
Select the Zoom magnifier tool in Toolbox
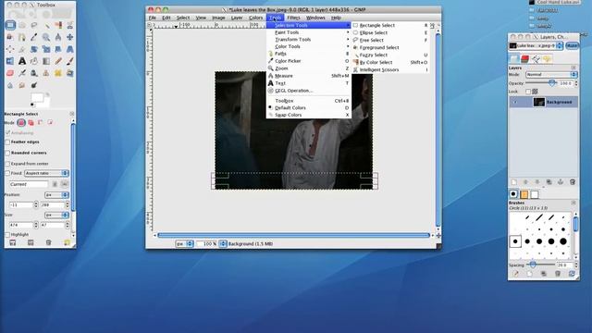pos(46,37)
